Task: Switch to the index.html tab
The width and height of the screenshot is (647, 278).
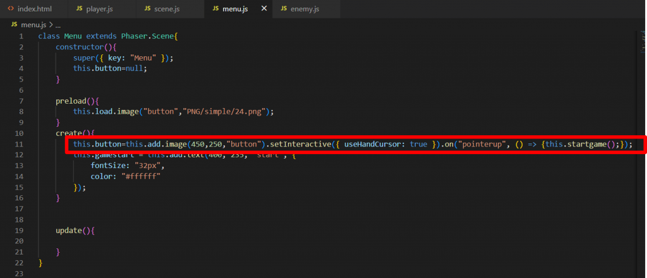Action: (x=34, y=9)
